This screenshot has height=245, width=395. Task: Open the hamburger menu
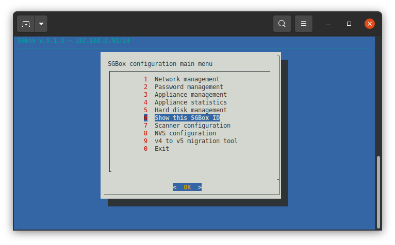pyautogui.click(x=304, y=24)
